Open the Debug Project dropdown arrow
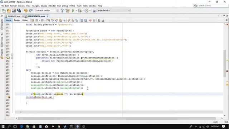Viewport: 229px width, 129px height. pos(83,10)
